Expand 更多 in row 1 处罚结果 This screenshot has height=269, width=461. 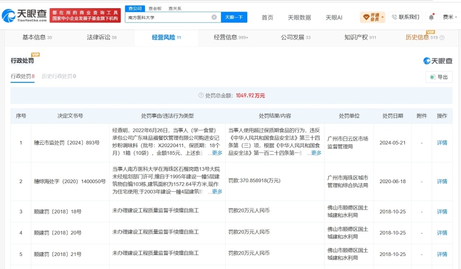point(316,153)
